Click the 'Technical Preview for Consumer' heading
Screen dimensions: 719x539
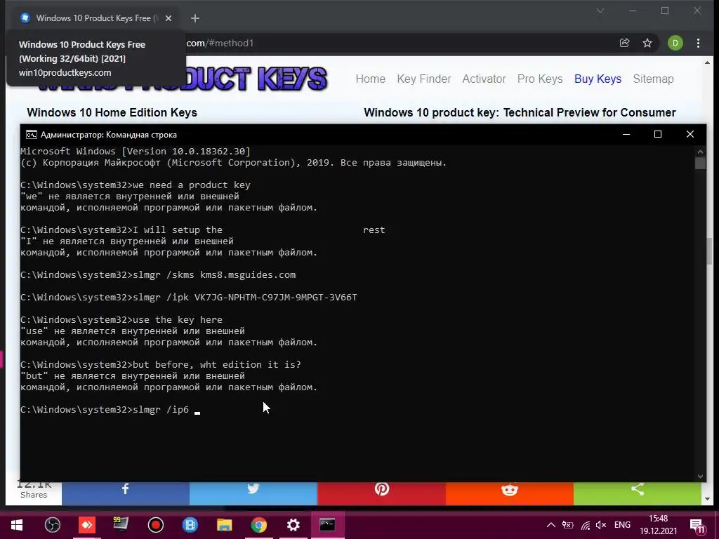tap(590, 113)
